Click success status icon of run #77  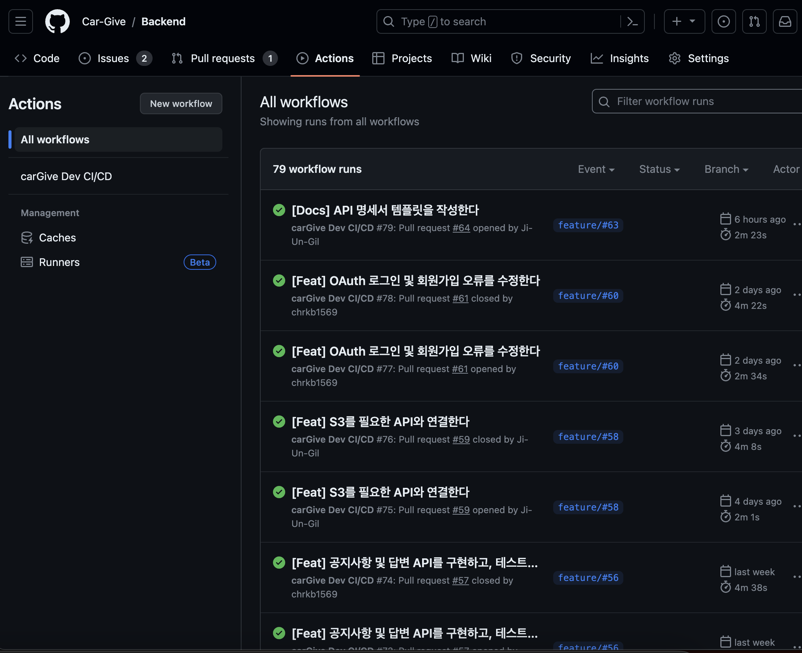279,351
